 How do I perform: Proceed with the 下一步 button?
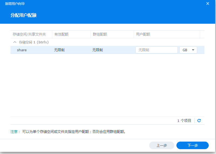pyautogui.click(x=192, y=145)
